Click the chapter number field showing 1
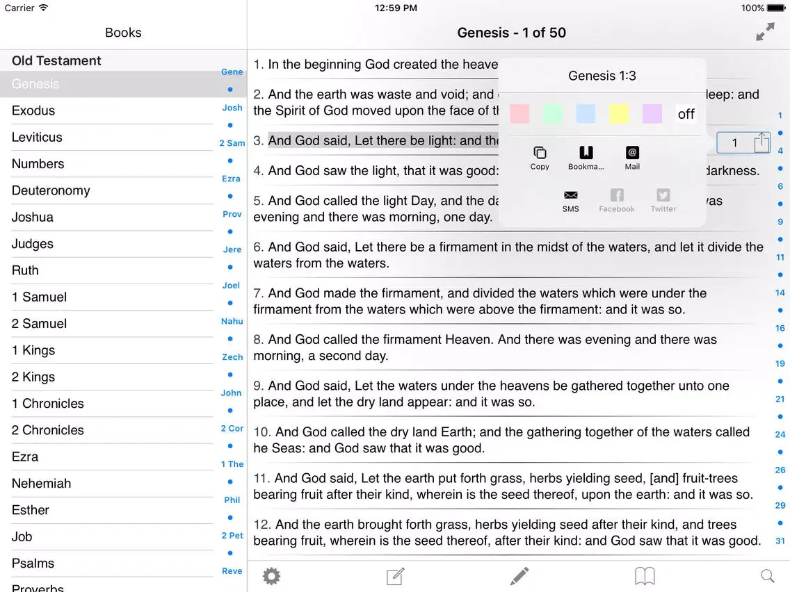The width and height of the screenshot is (790, 592). (x=735, y=143)
